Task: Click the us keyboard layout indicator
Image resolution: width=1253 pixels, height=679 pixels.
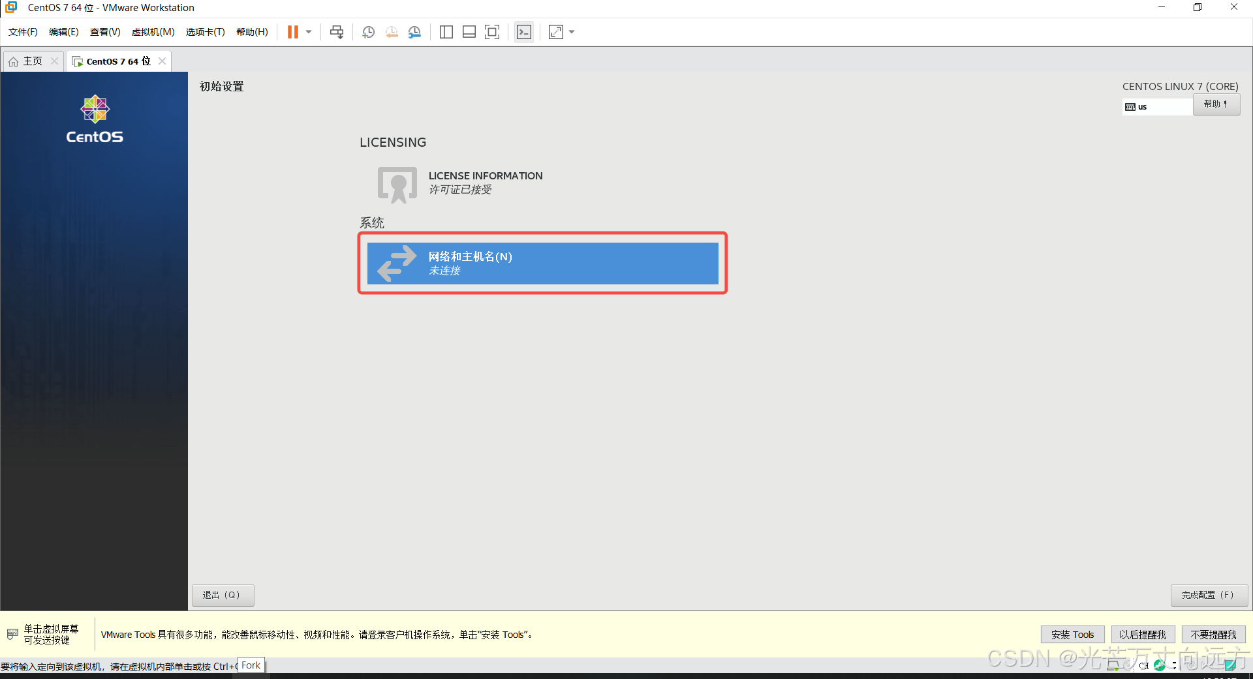Action: (x=1157, y=106)
